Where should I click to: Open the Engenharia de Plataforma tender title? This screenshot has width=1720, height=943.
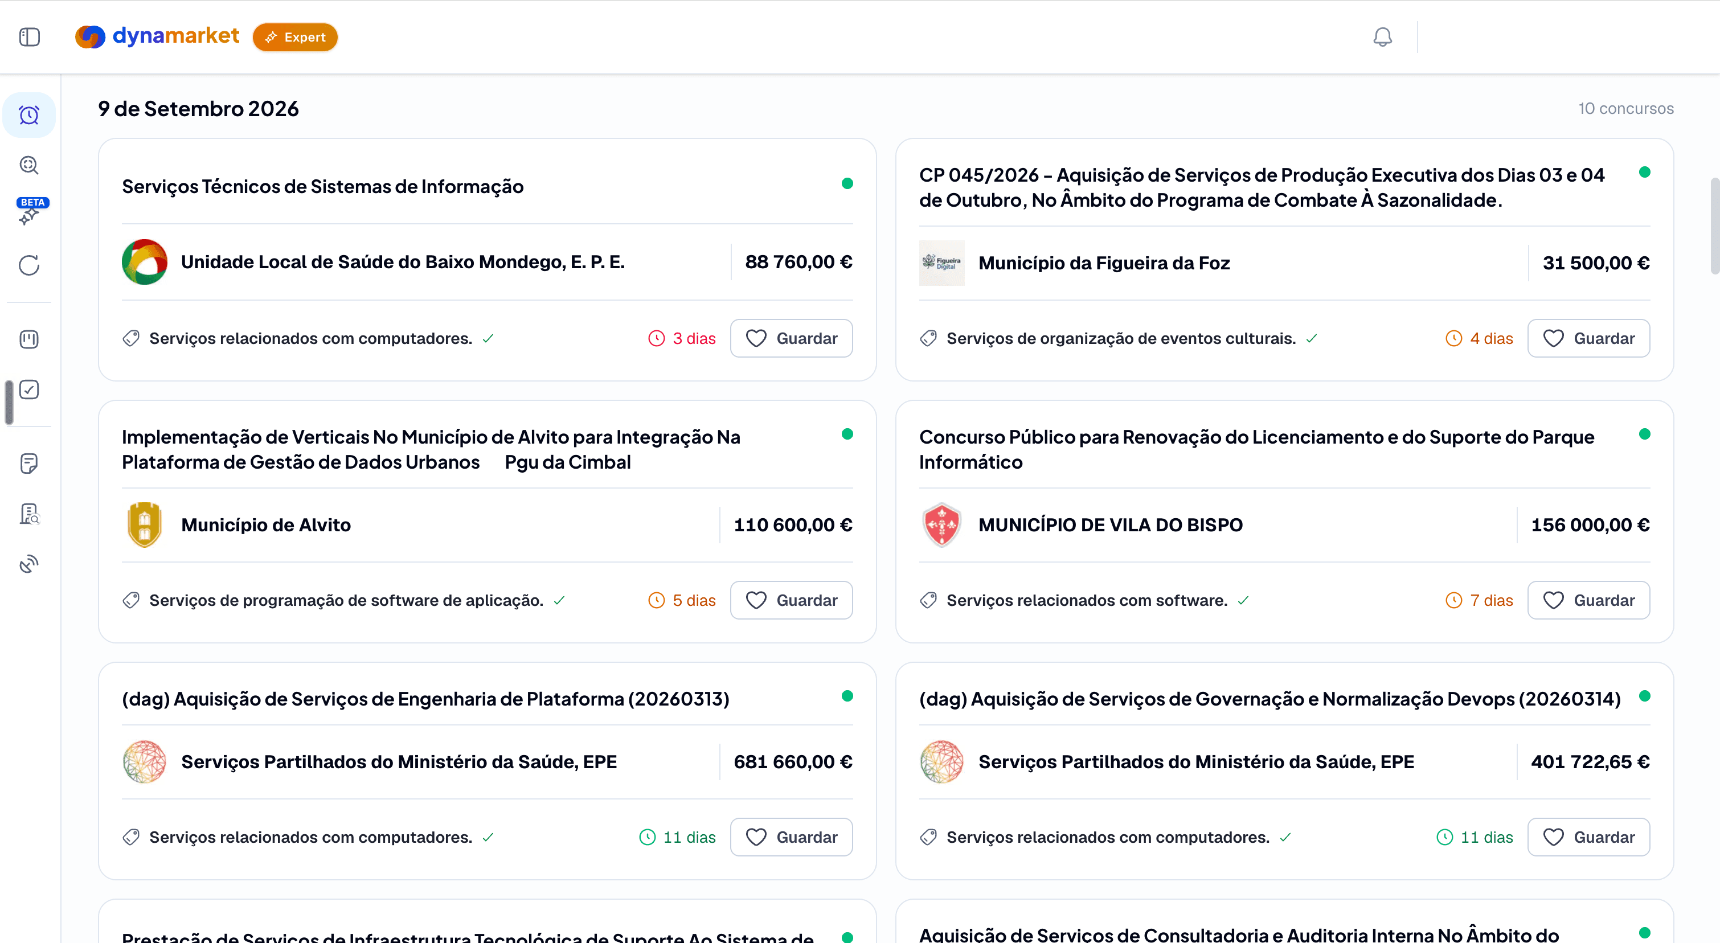tap(425, 699)
